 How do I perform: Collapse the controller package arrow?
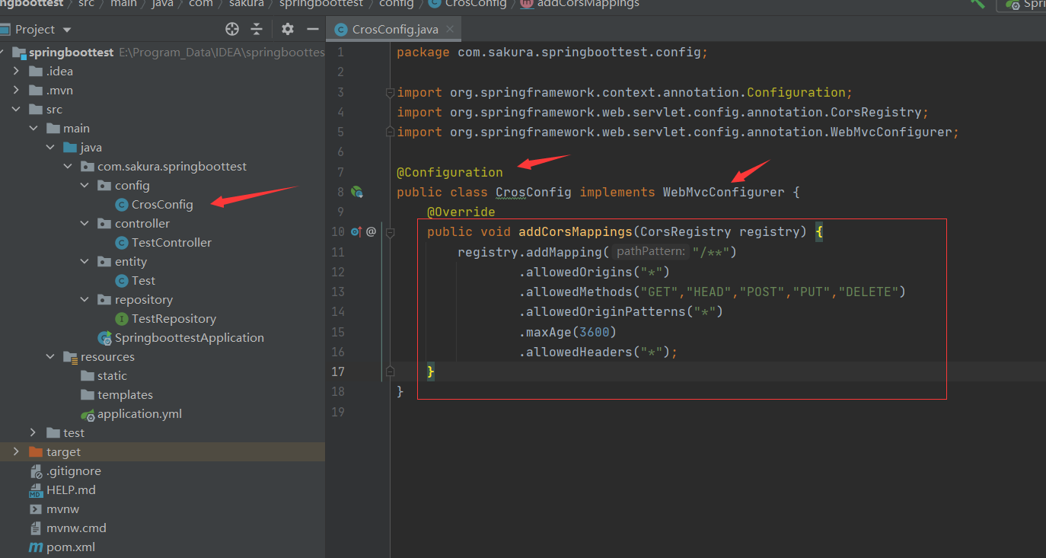click(86, 224)
